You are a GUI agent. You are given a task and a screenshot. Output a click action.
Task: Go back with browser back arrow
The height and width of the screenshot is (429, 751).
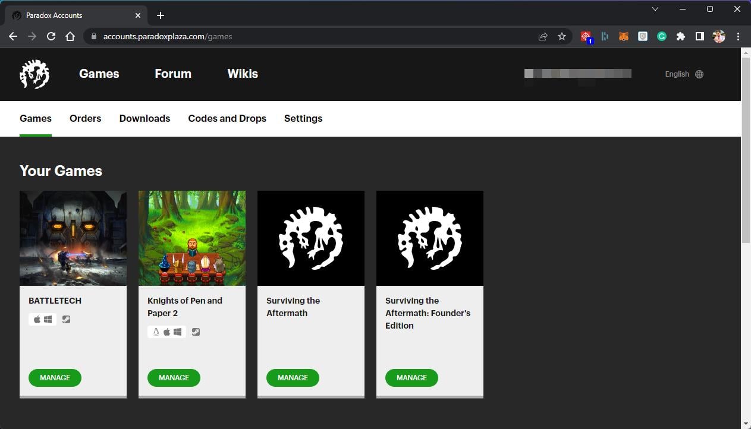pos(13,36)
